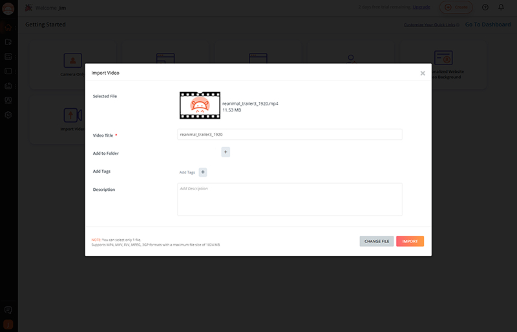Click the hippo logo at top-left

coord(8,8)
